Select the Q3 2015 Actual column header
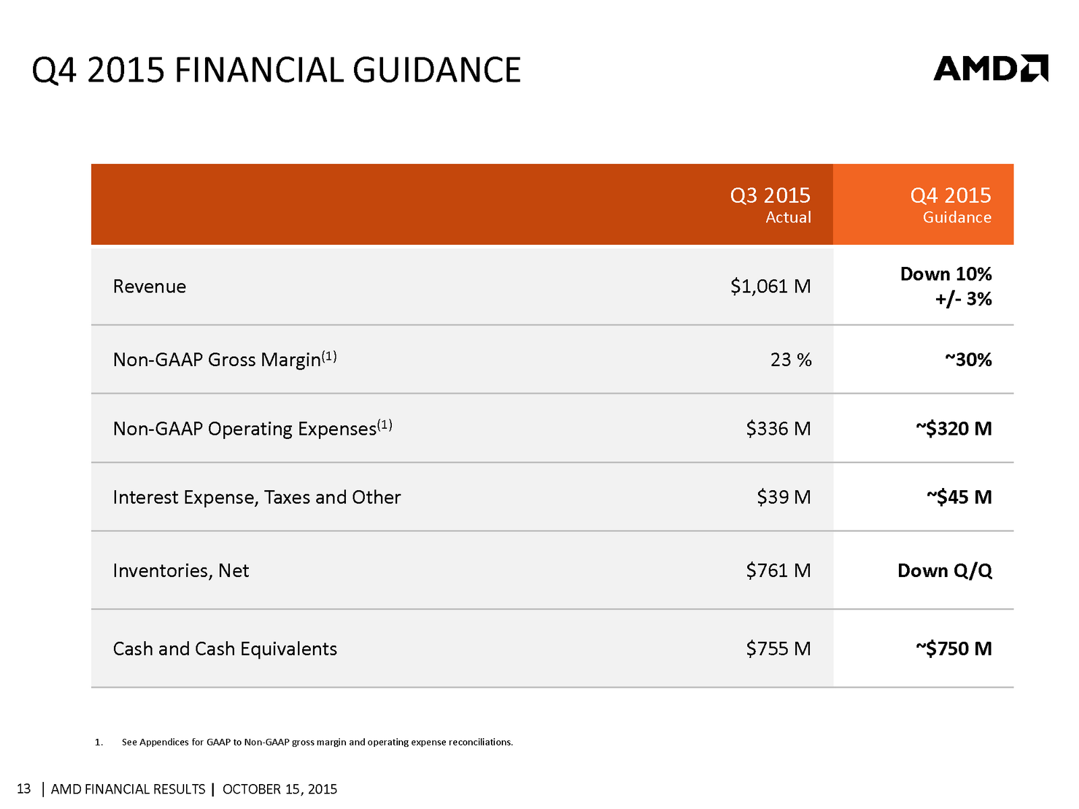The width and height of the screenshot is (1079, 809). pos(771,204)
